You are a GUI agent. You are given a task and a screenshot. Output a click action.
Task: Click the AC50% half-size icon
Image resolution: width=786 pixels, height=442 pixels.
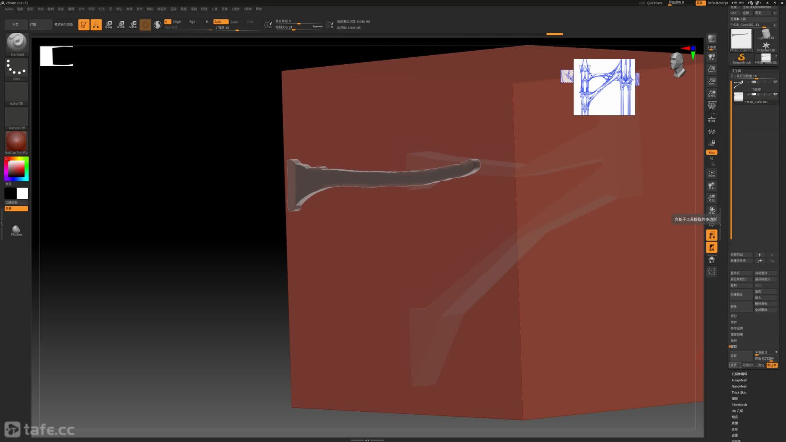click(x=712, y=93)
